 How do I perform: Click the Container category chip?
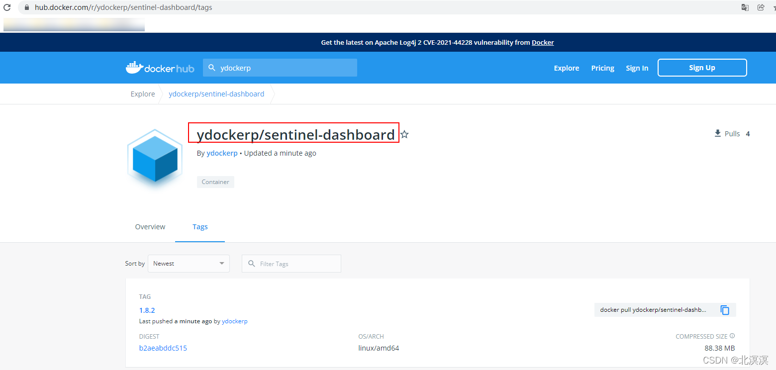coord(215,182)
